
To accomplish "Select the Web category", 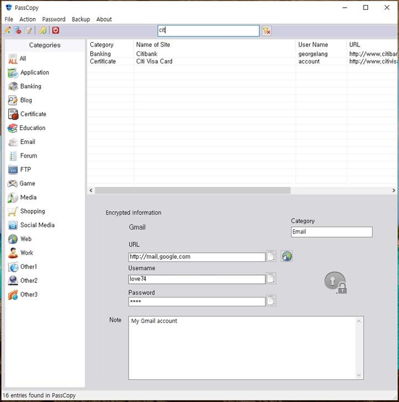I will 19,239.
